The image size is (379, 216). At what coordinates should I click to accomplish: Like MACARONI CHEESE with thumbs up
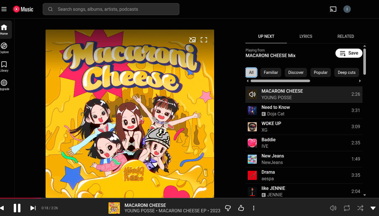tap(241, 208)
